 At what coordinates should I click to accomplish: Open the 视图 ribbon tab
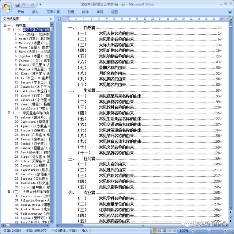pos(114,12)
